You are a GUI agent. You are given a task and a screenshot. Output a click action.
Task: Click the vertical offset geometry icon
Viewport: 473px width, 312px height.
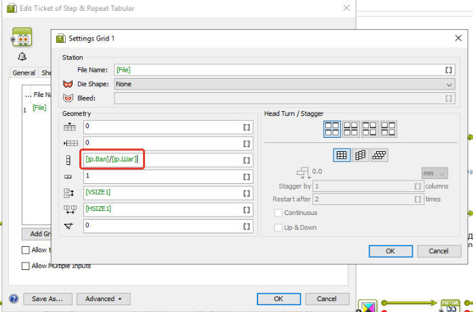pos(69,127)
